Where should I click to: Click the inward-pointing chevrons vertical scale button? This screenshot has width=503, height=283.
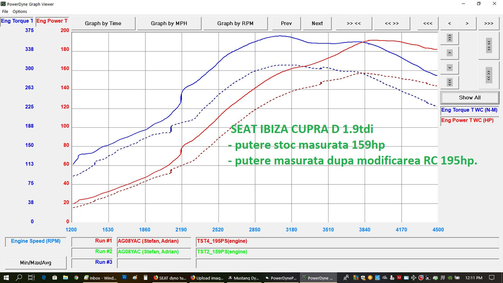(x=489, y=45)
